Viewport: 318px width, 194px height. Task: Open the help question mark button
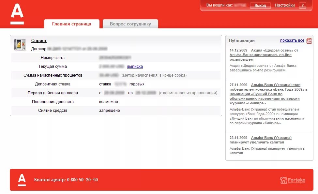(303, 6)
